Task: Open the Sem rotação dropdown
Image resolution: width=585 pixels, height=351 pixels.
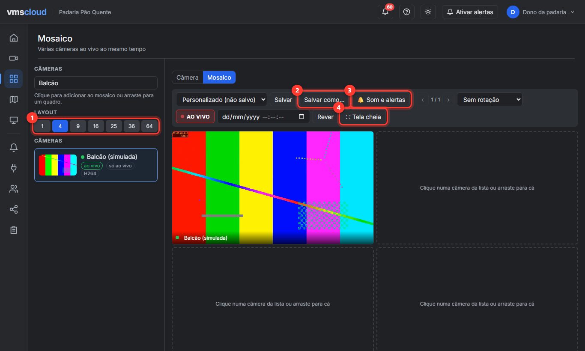Action: (490, 99)
